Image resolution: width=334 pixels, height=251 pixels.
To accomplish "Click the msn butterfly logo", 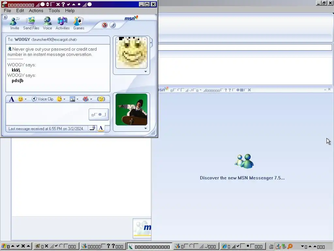I will [x=131, y=18].
